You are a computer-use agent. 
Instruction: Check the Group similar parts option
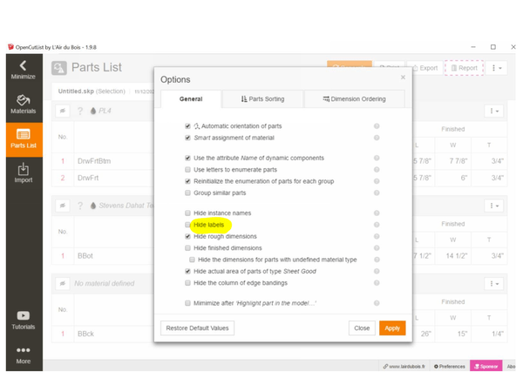pos(187,193)
